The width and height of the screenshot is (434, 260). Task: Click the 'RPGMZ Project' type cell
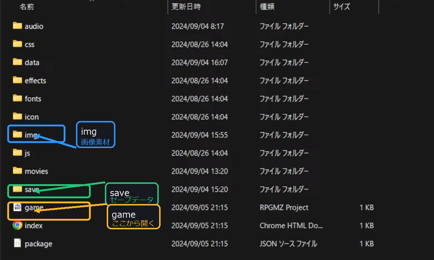coord(284,208)
